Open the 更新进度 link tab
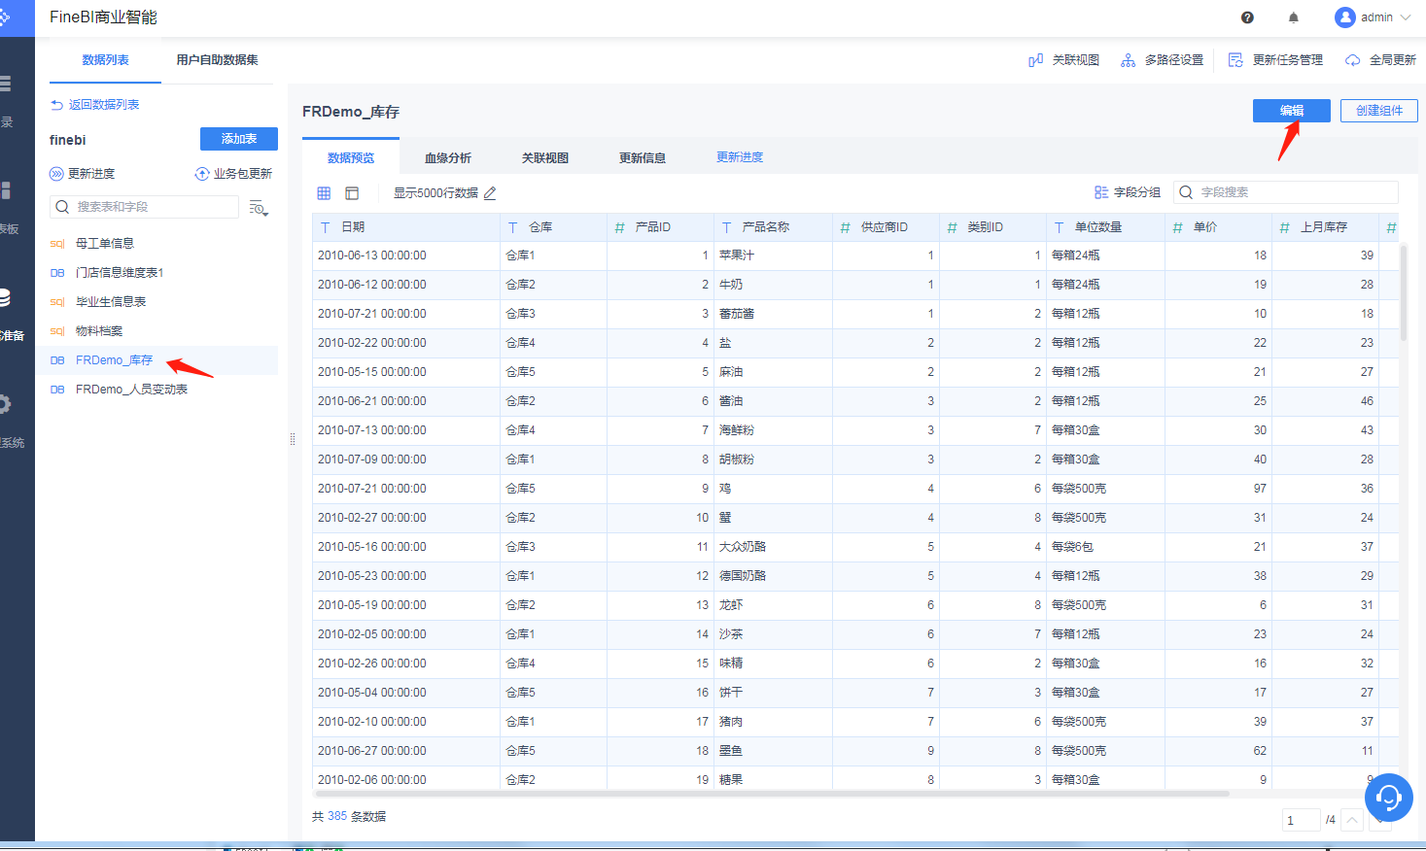 click(740, 157)
